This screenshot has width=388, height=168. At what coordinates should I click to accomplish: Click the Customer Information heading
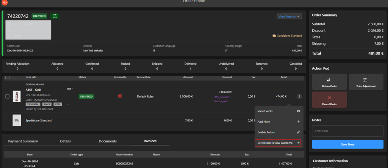click(x=330, y=161)
